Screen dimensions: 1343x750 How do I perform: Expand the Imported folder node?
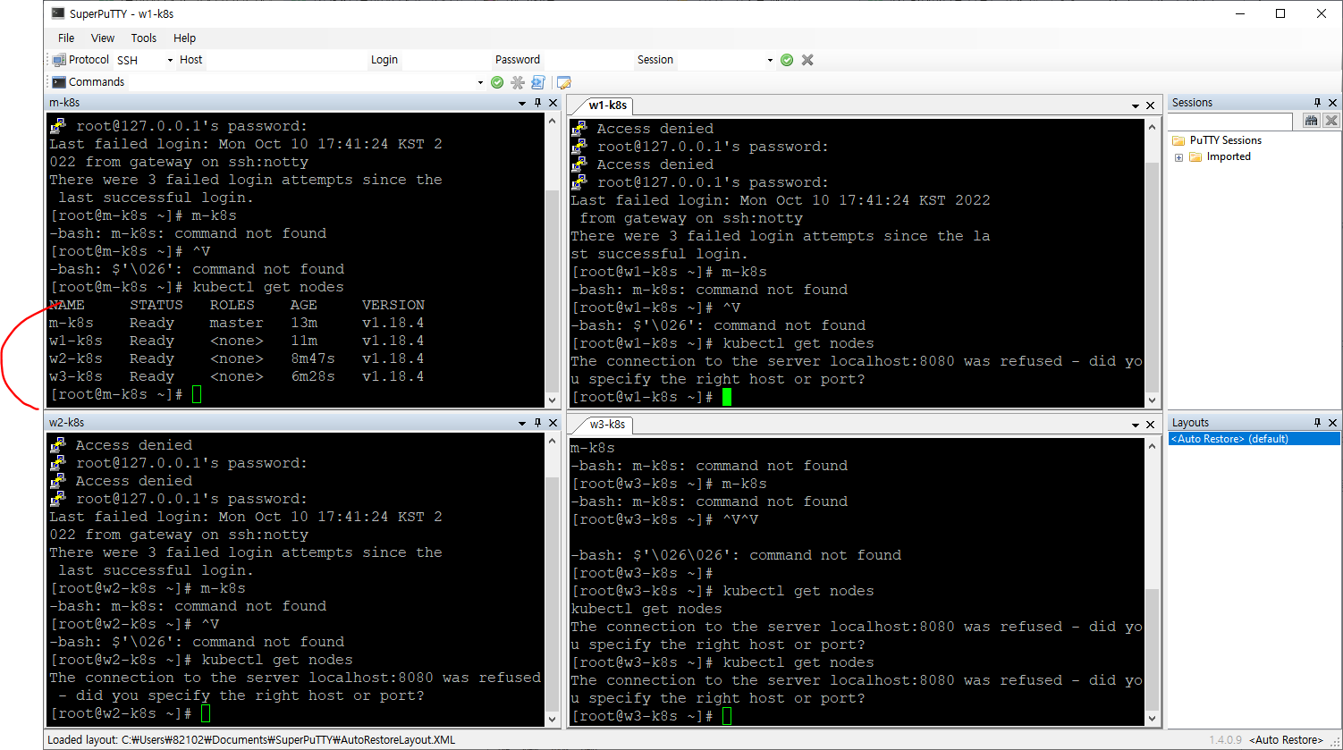click(1178, 157)
